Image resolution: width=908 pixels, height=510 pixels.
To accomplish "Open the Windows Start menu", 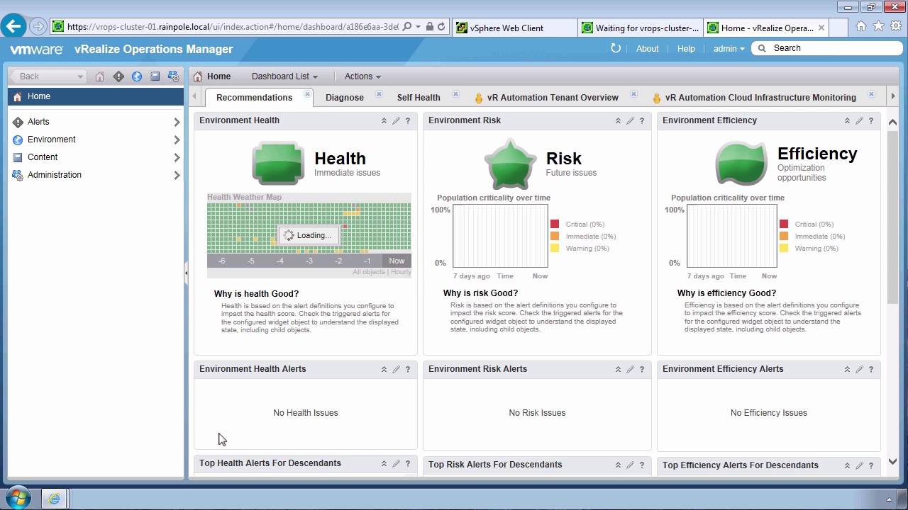I will [x=17, y=498].
